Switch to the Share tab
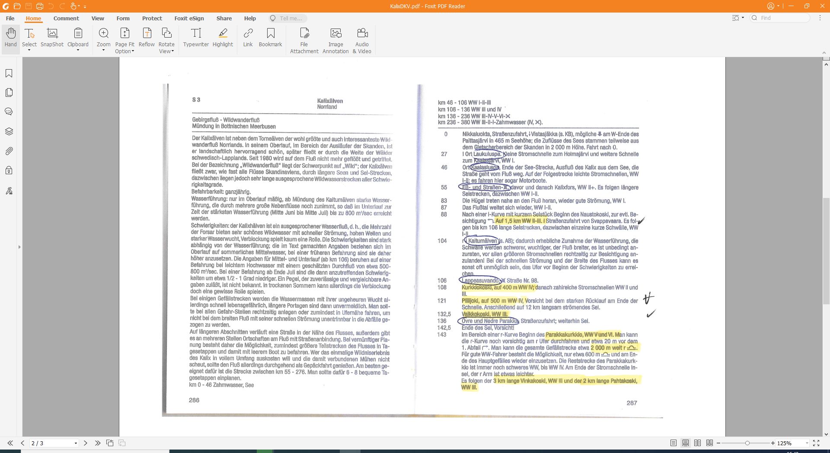830x453 pixels. click(x=224, y=18)
